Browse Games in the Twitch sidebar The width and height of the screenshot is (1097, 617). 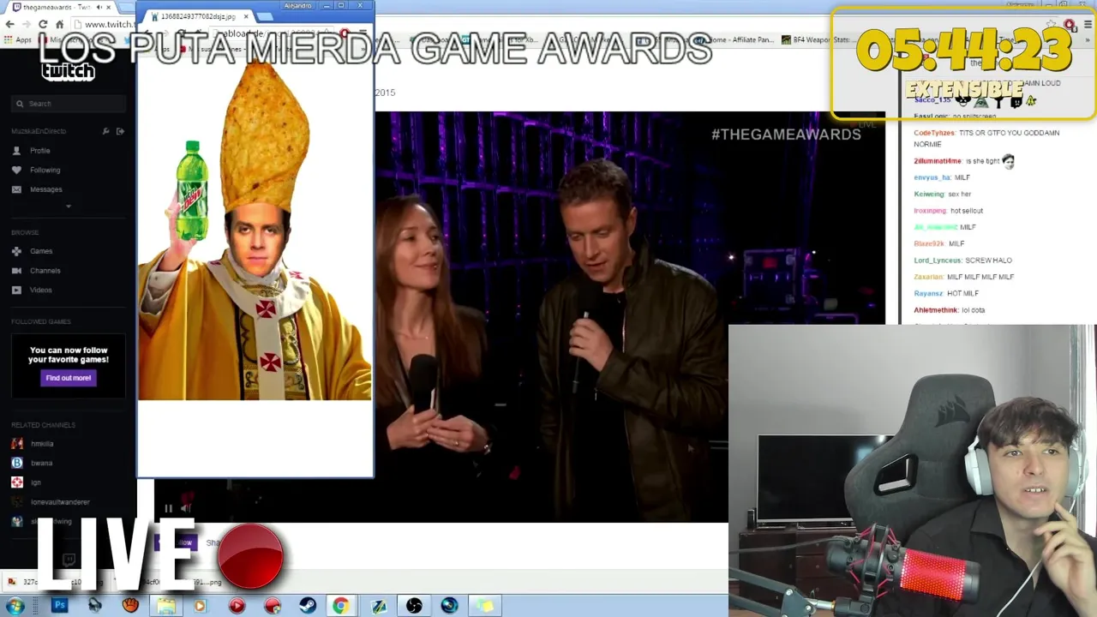(x=40, y=251)
